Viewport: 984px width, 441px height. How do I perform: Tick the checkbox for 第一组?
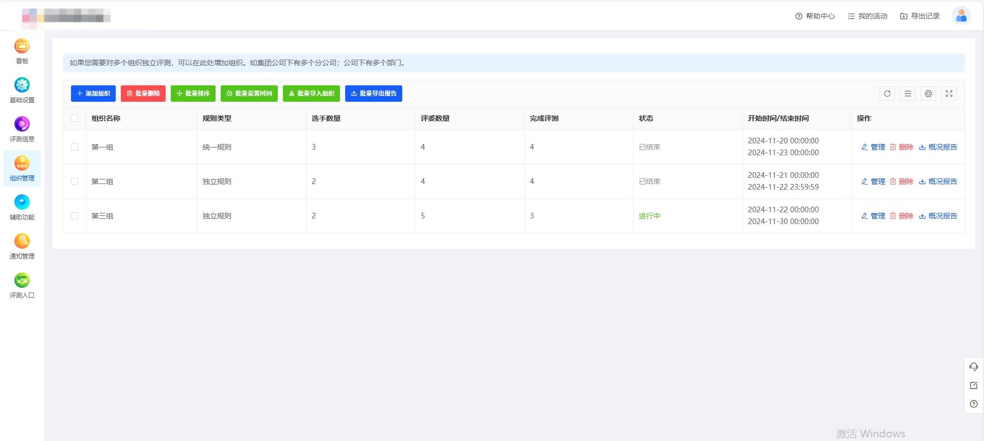[x=75, y=147]
